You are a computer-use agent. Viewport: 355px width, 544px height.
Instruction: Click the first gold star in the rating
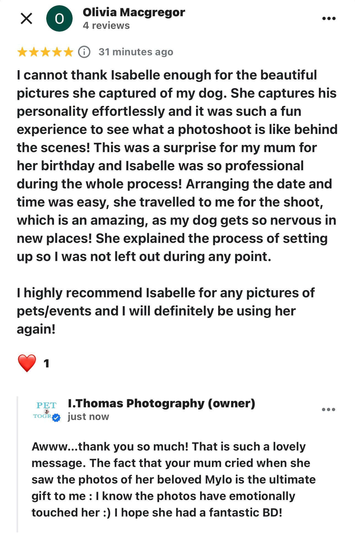pyautogui.click(x=22, y=52)
